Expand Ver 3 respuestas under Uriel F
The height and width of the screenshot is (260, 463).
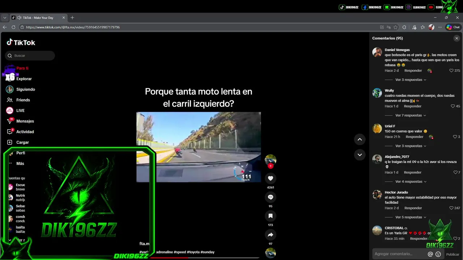(411, 146)
